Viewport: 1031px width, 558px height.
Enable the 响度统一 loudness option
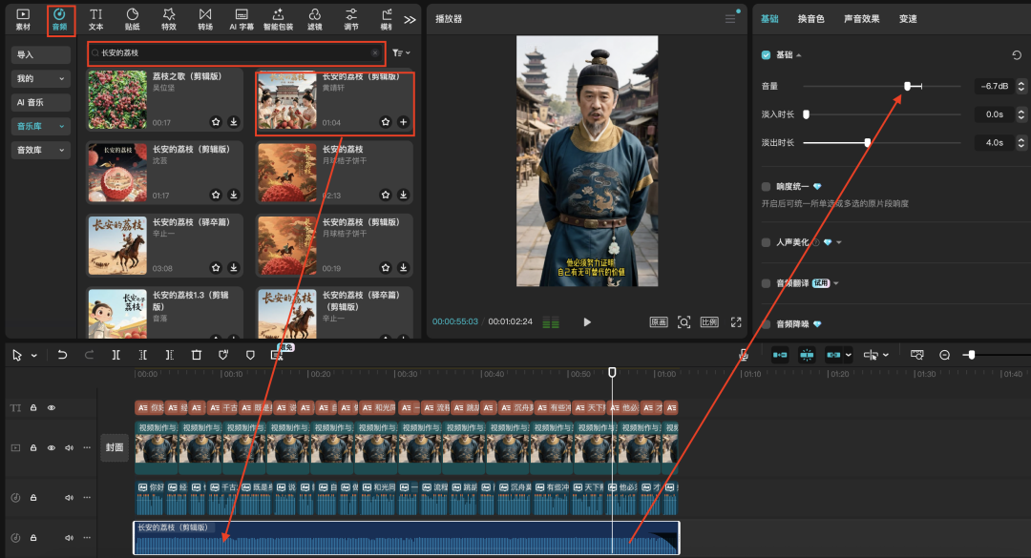click(765, 188)
